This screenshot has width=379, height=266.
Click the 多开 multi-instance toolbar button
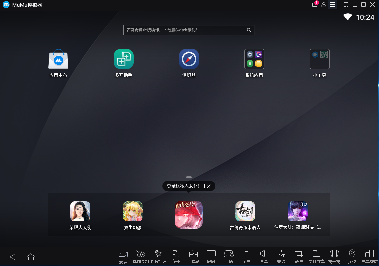pyautogui.click(x=176, y=257)
